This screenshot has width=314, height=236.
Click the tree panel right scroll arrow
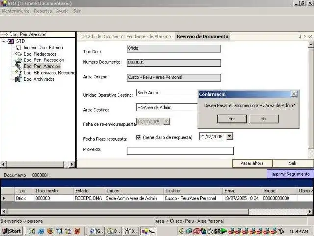coord(72,164)
